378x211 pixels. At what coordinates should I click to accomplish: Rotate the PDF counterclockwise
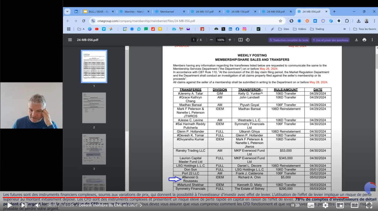click(x=247, y=40)
